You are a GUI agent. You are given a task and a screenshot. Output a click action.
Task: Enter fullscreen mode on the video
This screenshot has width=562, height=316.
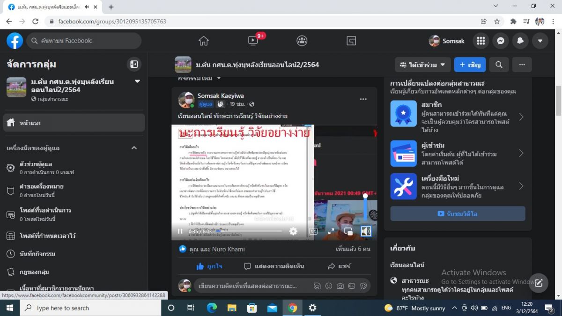click(331, 231)
